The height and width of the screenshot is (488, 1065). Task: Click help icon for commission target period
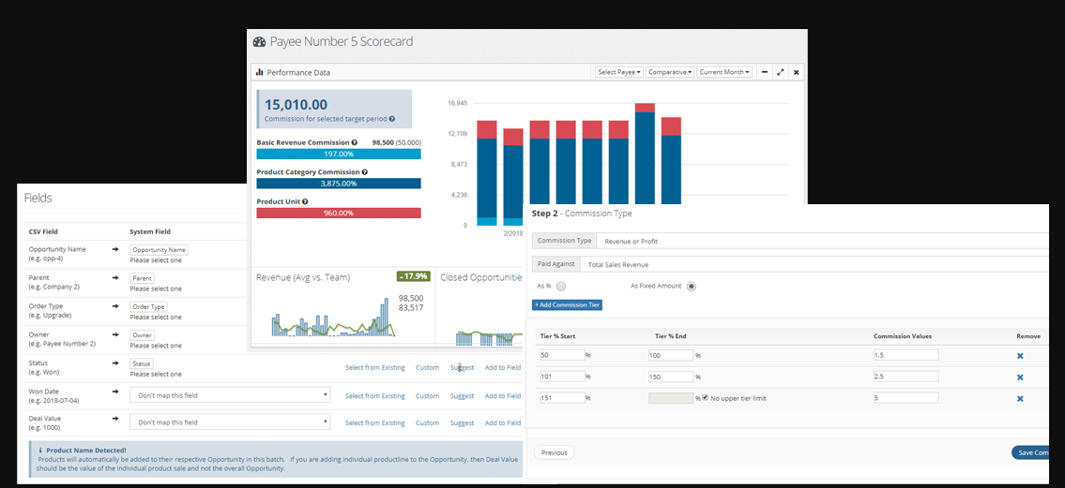391,119
